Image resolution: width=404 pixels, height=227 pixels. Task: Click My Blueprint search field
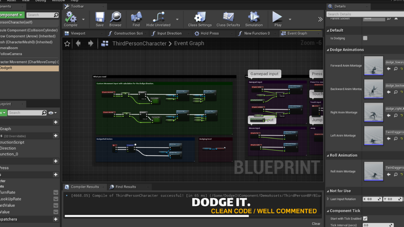(27, 113)
